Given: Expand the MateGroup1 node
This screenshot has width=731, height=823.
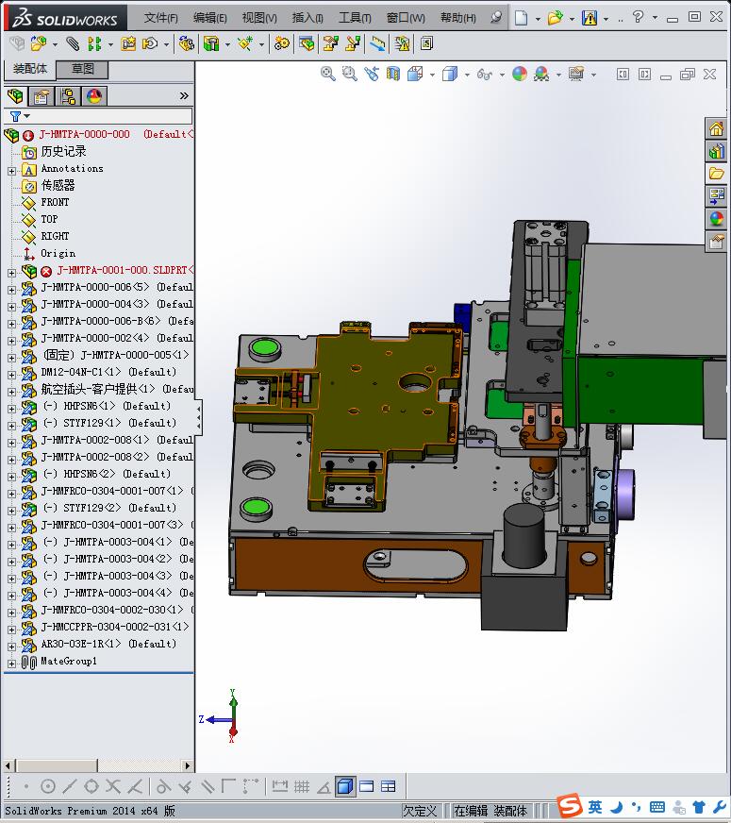Looking at the screenshot, I should [x=11, y=663].
